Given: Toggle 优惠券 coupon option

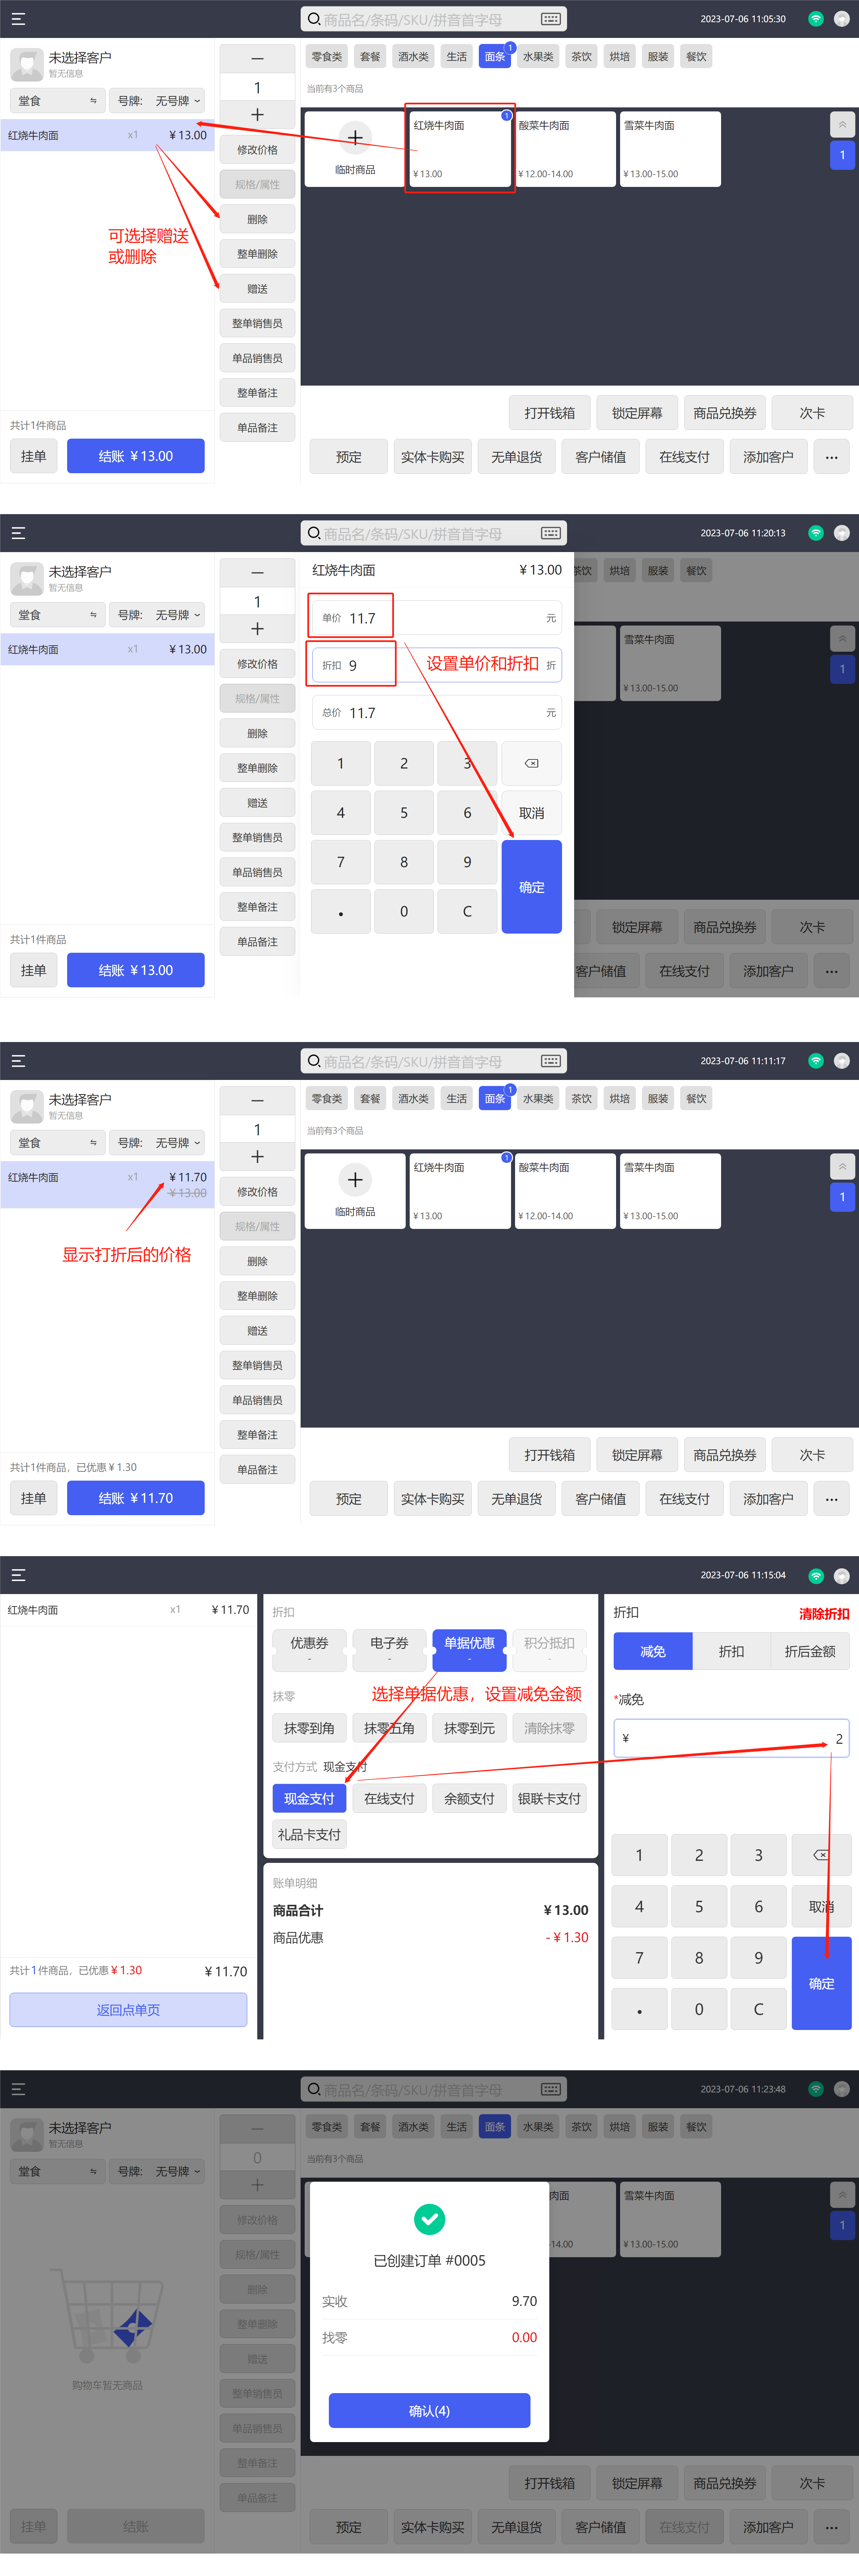Looking at the screenshot, I should (x=309, y=1650).
